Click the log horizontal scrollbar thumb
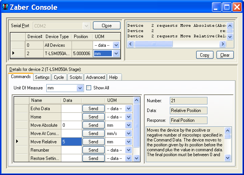This screenshot has width=244, height=175. click(x=154, y=44)
